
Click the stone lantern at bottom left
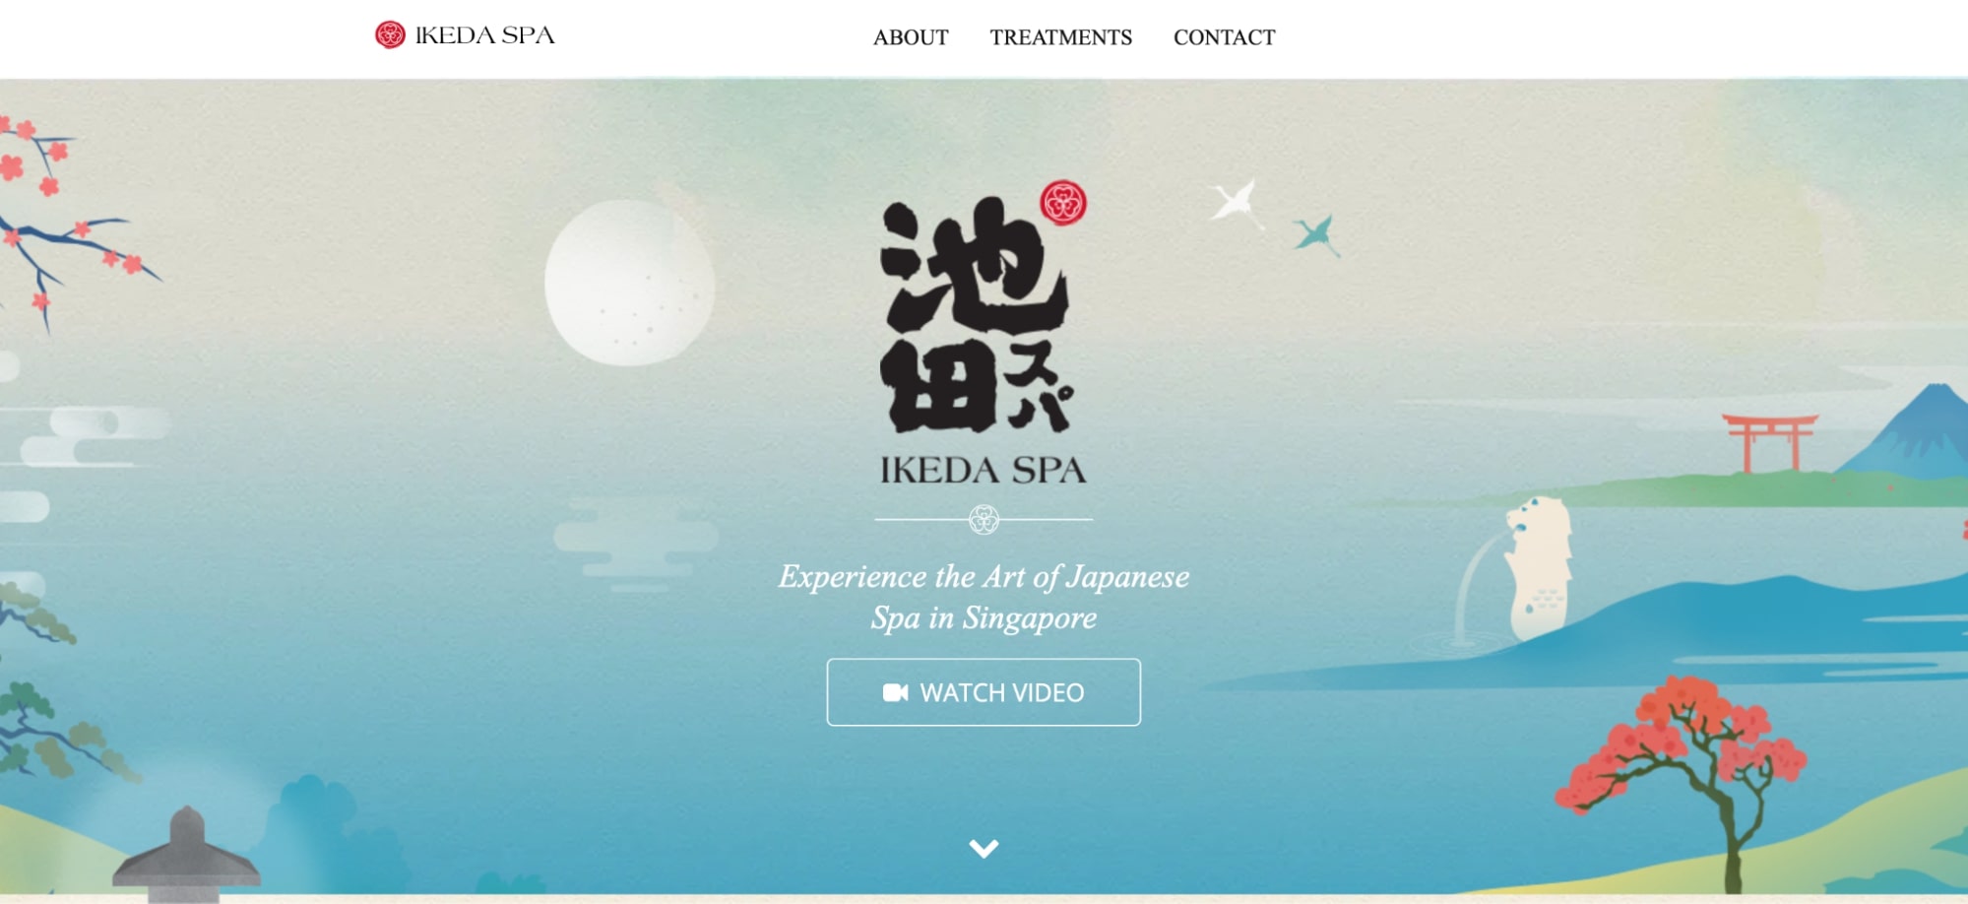coord(186,855)
